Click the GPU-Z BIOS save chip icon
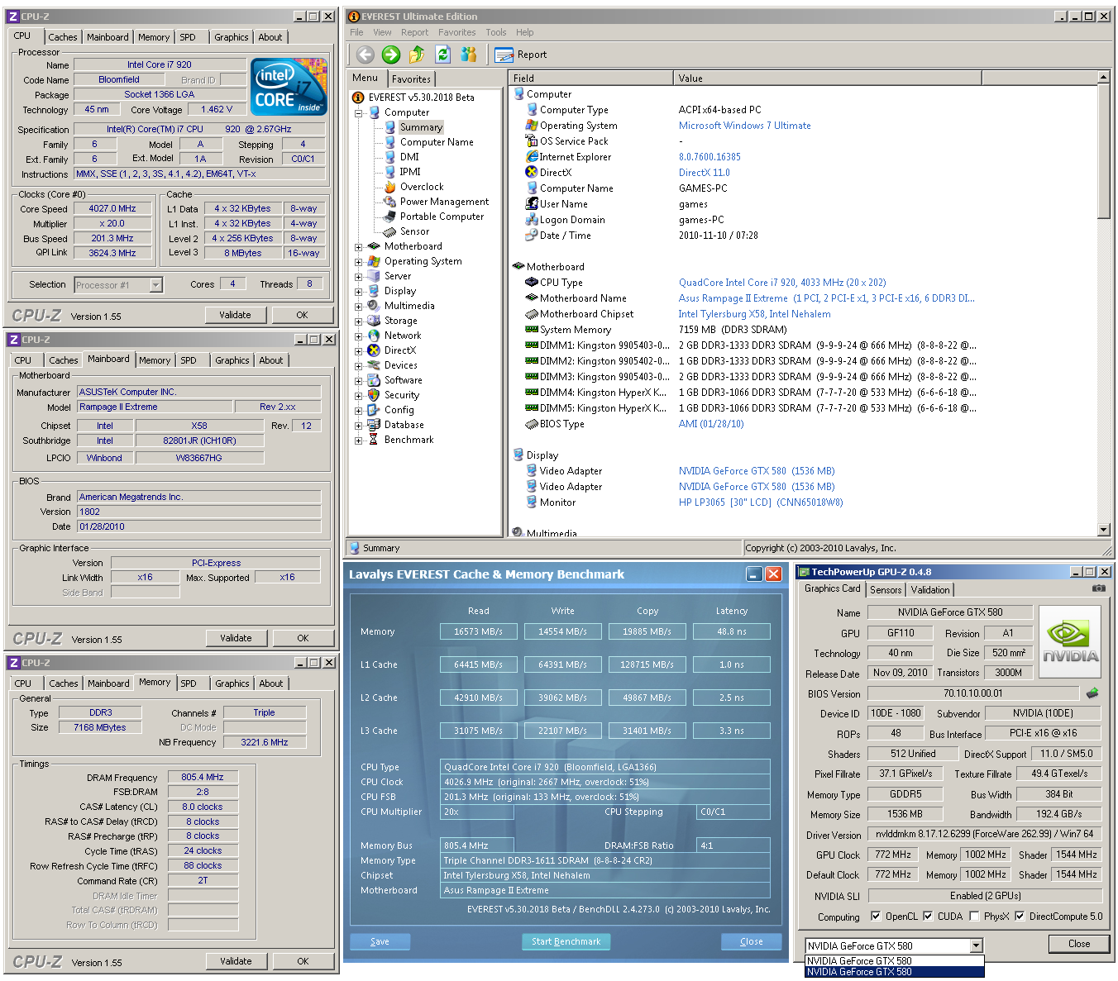This screenshot has width=1118, height=981. [1092, 693]
